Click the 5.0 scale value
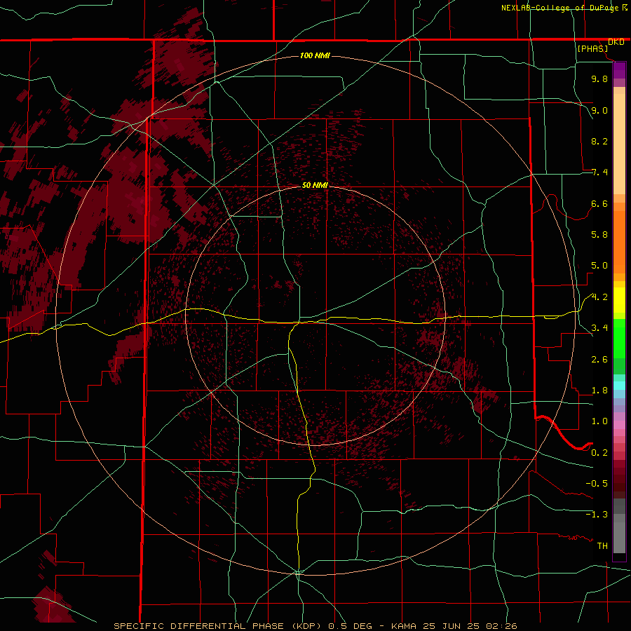 [x=599, y=266]
